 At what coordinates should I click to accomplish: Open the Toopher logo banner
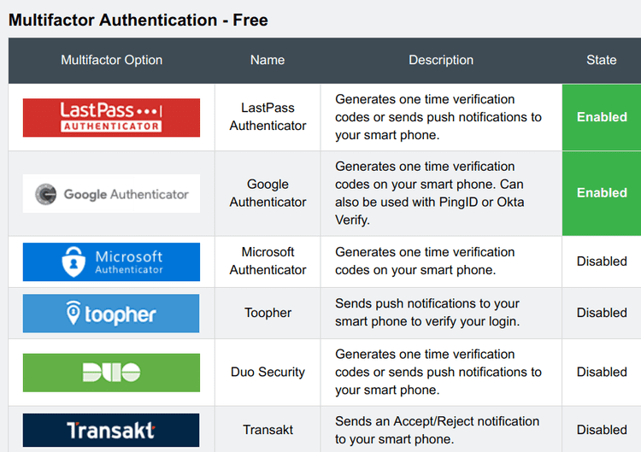(111, 314)
